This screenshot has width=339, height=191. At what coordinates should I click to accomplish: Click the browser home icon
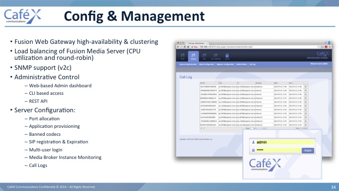pyautogui.click(x=188, y=47)
